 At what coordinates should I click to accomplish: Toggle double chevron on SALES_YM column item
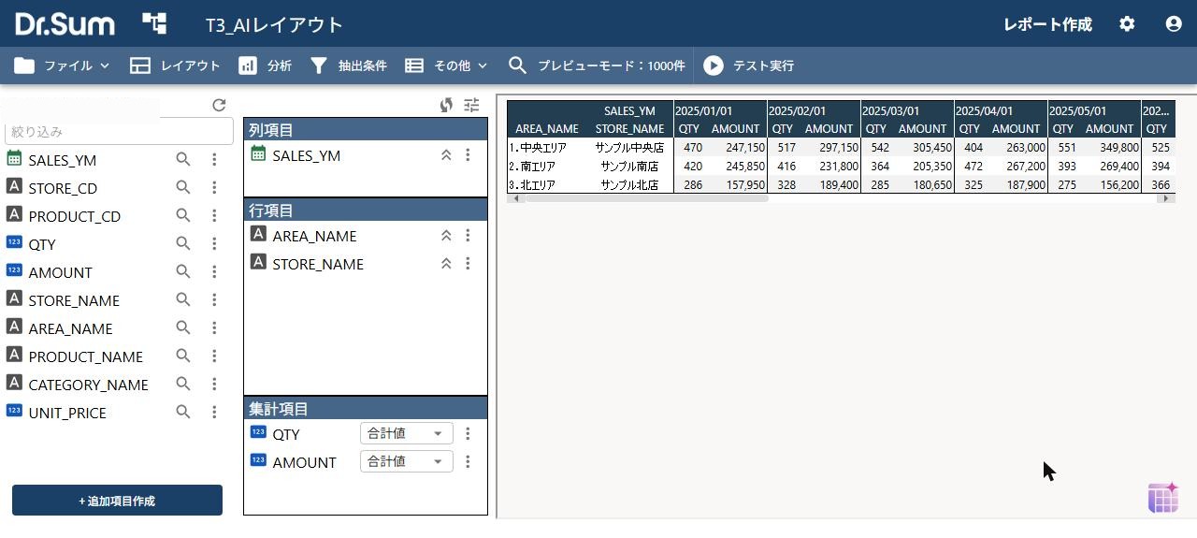coord(446,155)
